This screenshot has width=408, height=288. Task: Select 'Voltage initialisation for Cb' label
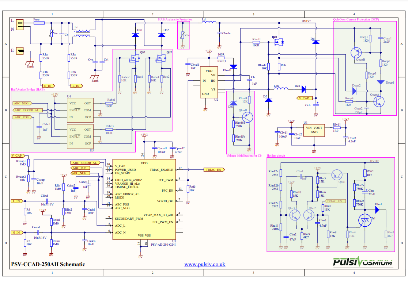[244, 156]
